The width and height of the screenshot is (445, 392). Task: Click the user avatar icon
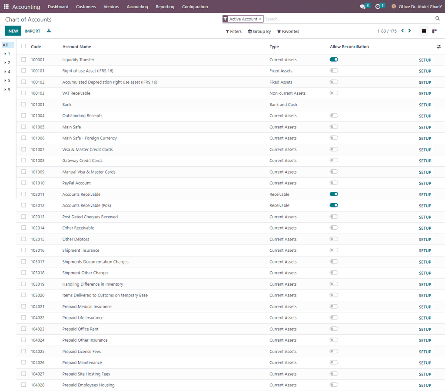coord(394,6)
